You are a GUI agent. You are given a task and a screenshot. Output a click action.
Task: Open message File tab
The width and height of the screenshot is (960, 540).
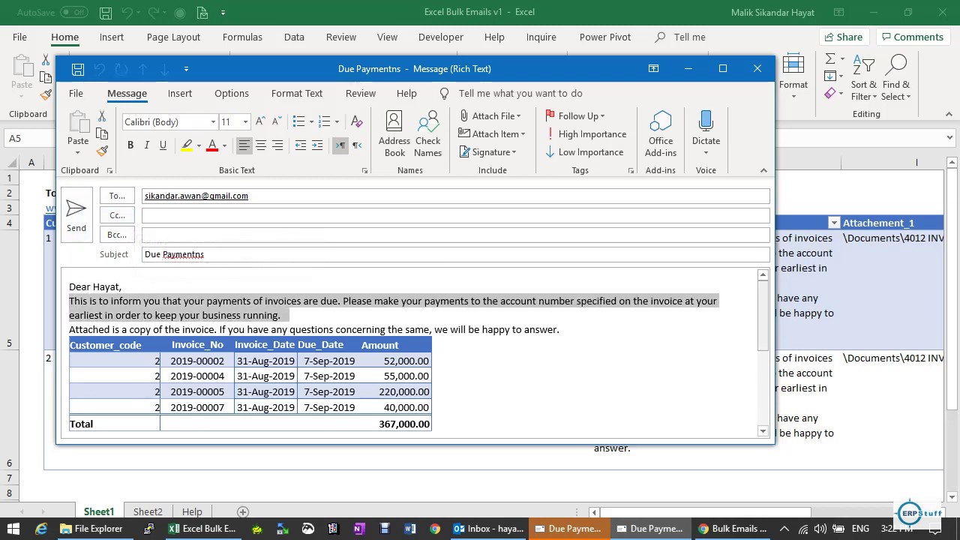[x=76, y=94]
